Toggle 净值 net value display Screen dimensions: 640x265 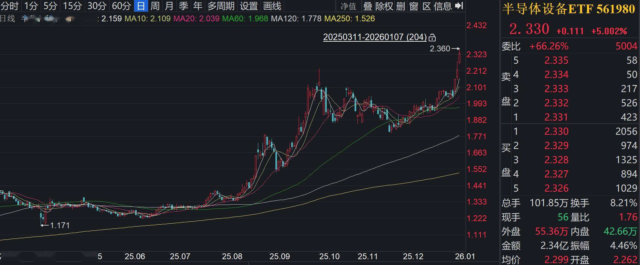(x=348, y=6)
